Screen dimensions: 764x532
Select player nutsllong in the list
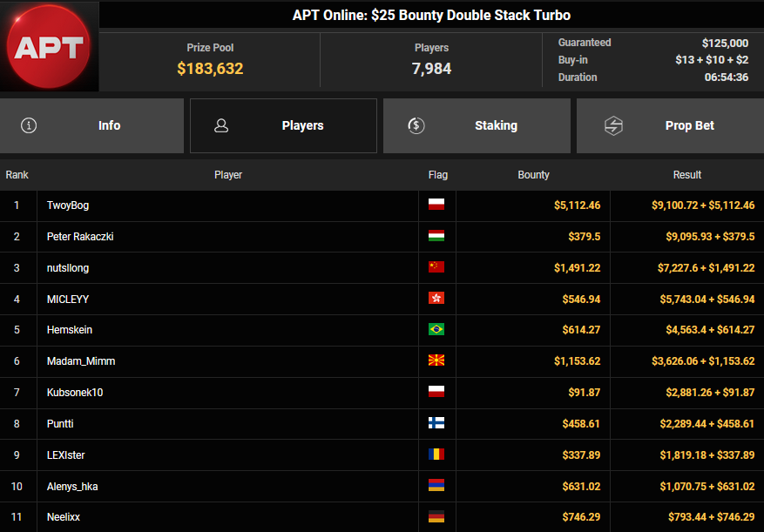point(68,268)
